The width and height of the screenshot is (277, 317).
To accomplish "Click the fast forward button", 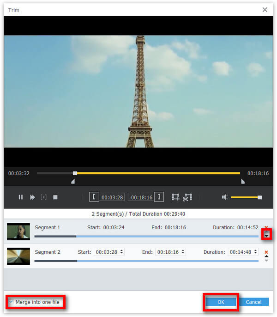I will [x=32, y=197].
